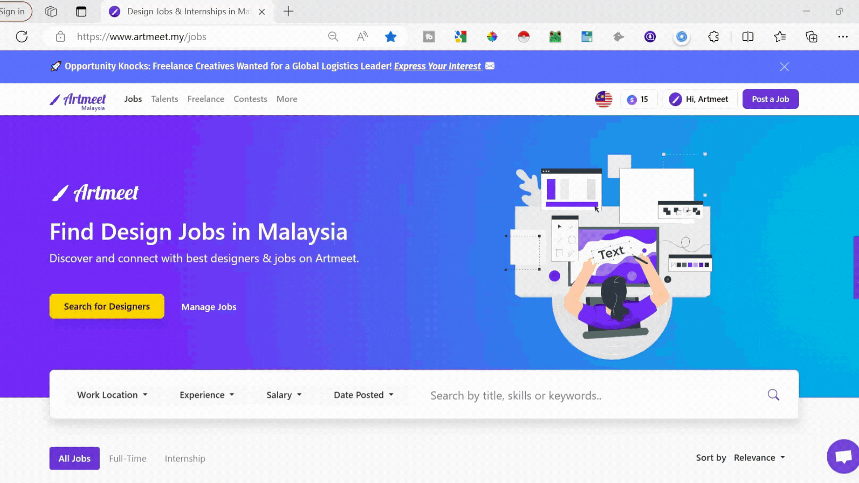Expand the Work Location filter
Viewport: 859px width, 483px height.
112,395
